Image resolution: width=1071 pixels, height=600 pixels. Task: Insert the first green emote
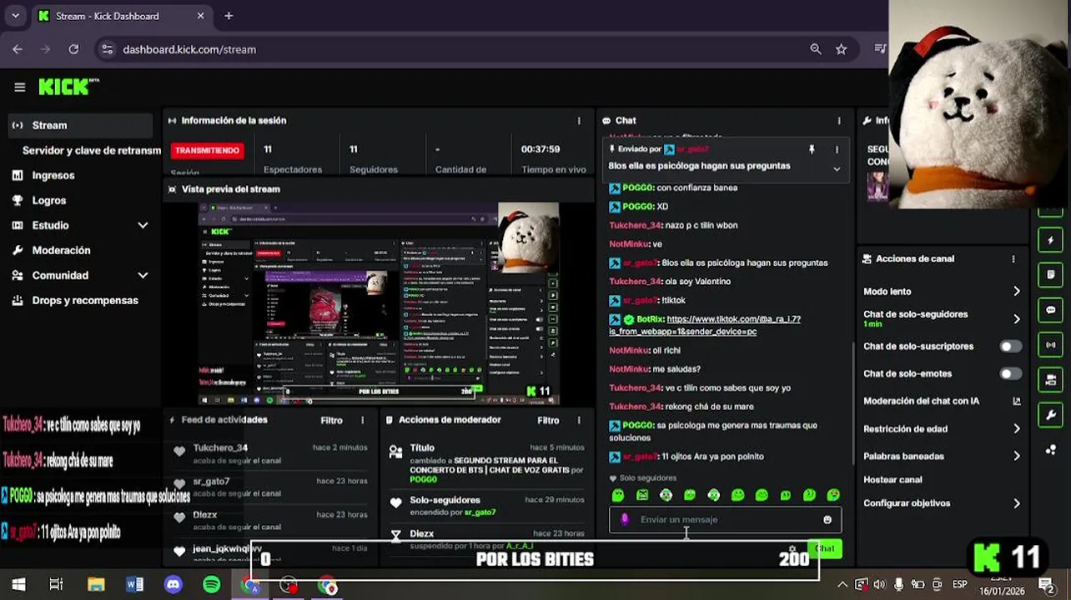pos(618,495)
